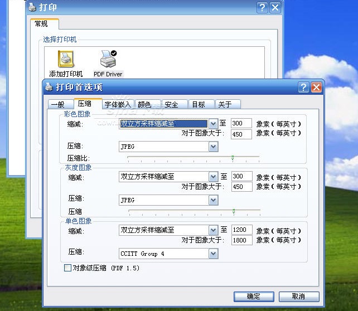Switch to the 安全 tab
The height and width of the screenshot is (311, 358).
pos(172,104)
